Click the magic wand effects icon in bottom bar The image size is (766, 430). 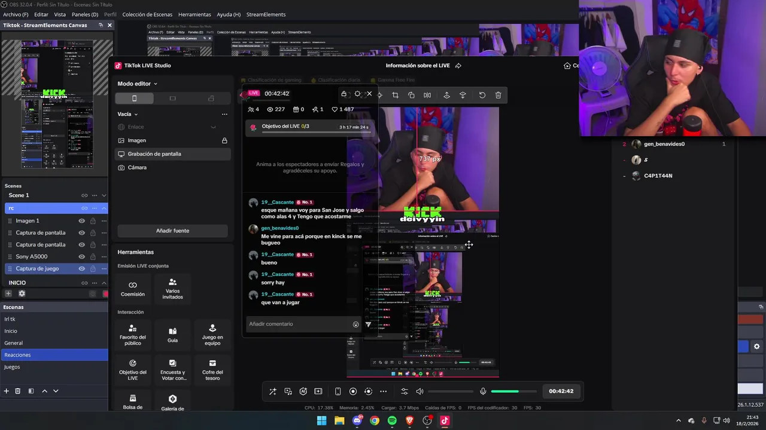coord(273,391)
